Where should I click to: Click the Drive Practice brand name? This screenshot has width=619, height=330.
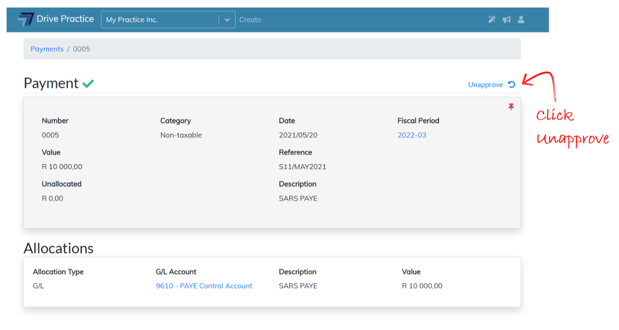coord(65,19)
